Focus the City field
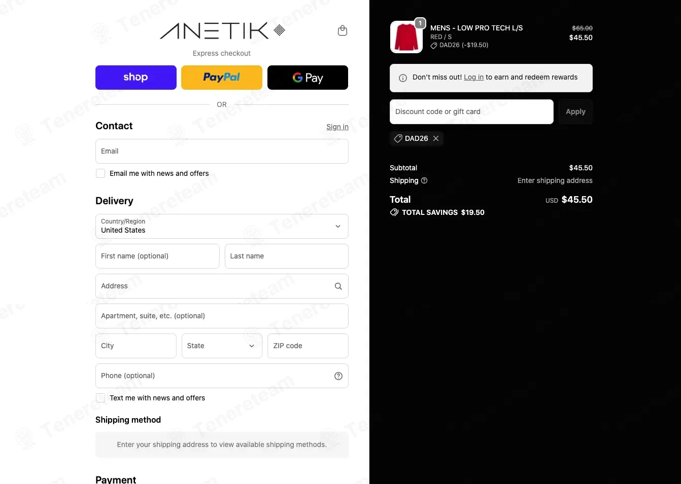The width and height of the screenshot is (681, 484). [136, 346]
